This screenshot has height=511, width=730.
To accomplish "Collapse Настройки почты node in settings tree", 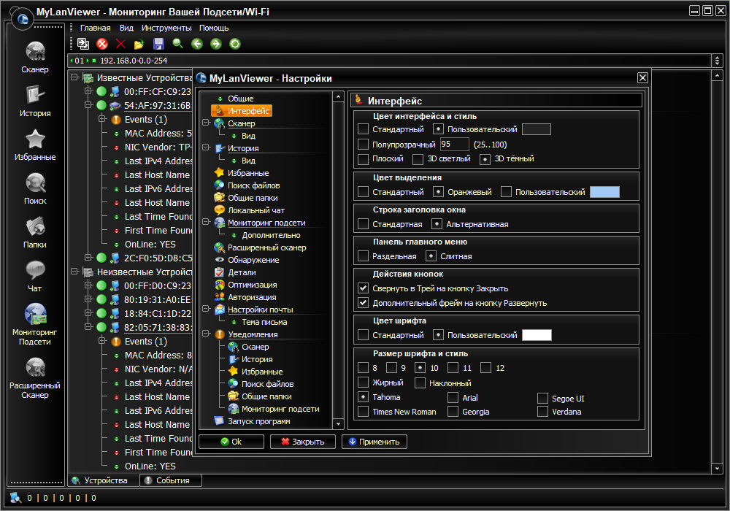I will coord(207,309).
